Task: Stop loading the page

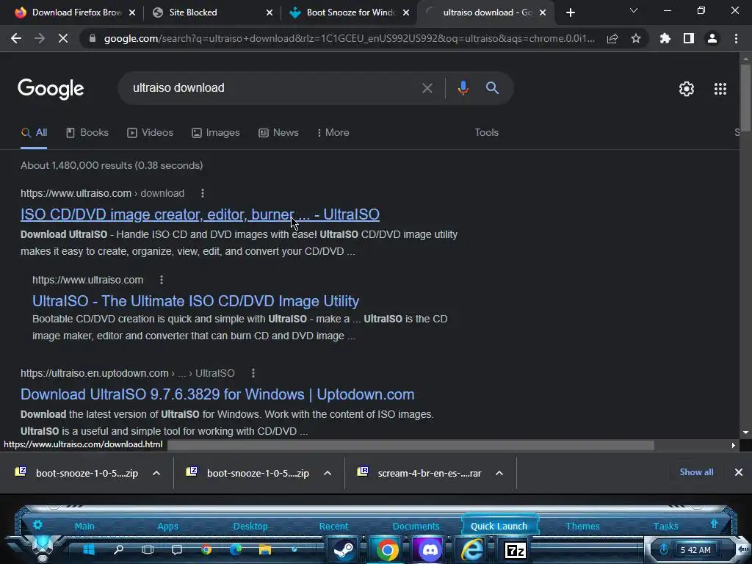Action: pos(63,38)
